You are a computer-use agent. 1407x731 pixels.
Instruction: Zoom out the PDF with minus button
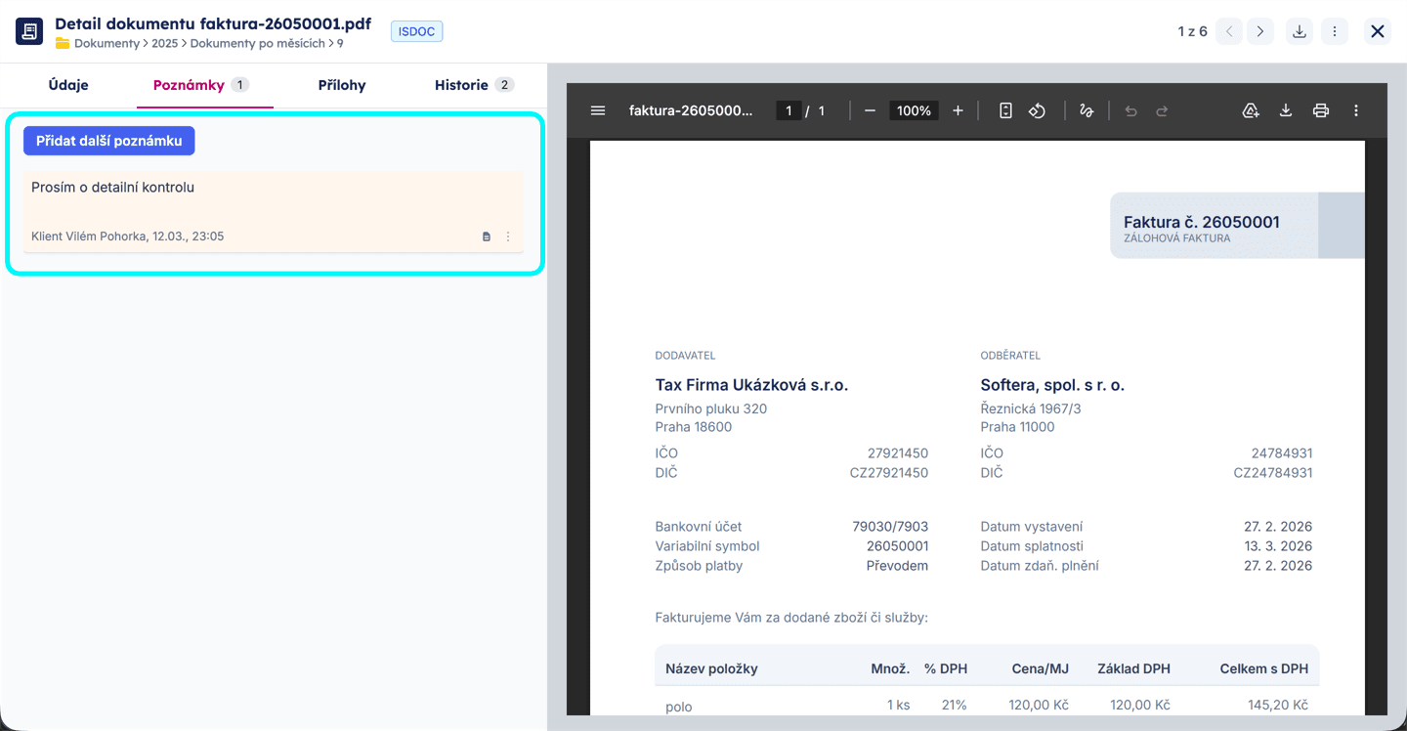870,110
